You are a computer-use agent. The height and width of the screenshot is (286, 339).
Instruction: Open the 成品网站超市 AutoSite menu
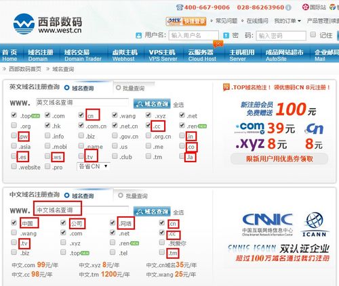click(284, 55)
